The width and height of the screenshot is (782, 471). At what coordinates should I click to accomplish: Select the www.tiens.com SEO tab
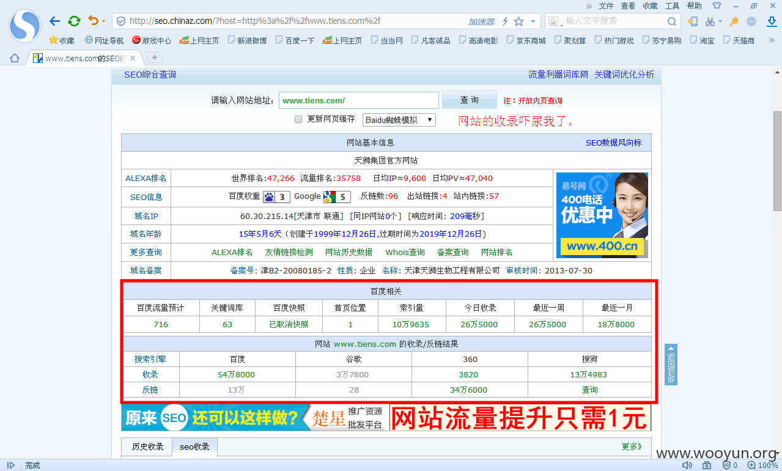(x=84, y=58)
